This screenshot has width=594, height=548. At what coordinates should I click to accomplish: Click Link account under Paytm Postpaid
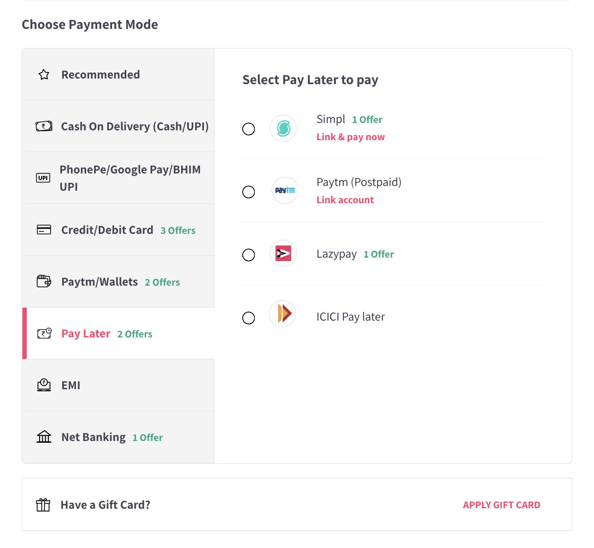click(x=345, y=199)
